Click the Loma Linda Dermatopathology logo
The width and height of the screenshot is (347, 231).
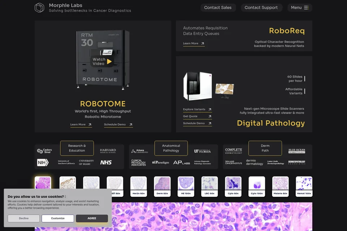tap(275, 162)
